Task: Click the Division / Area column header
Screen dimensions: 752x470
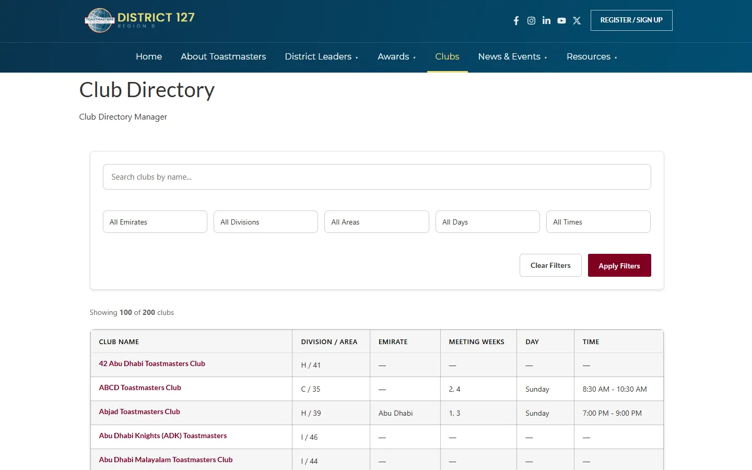Action: click(331, 342)
